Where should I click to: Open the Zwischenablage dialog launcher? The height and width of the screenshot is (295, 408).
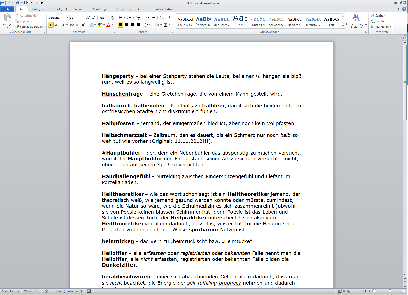[44, 32]
